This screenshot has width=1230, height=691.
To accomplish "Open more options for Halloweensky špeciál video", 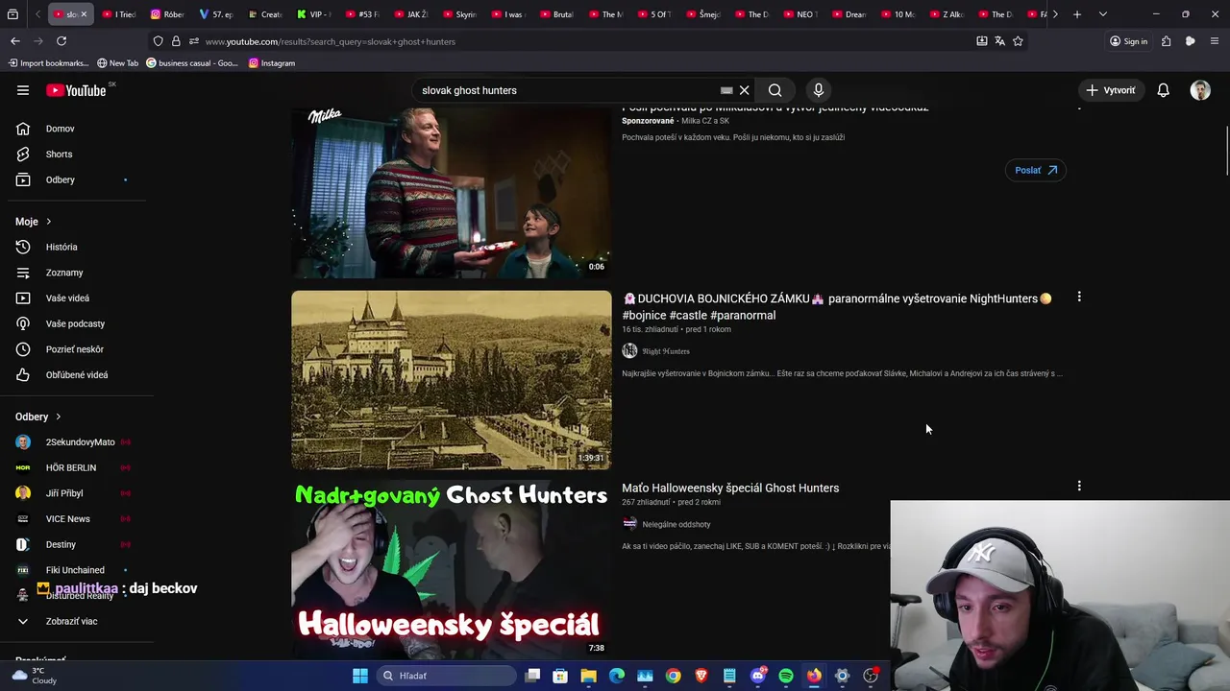I will coord(1079,487).
